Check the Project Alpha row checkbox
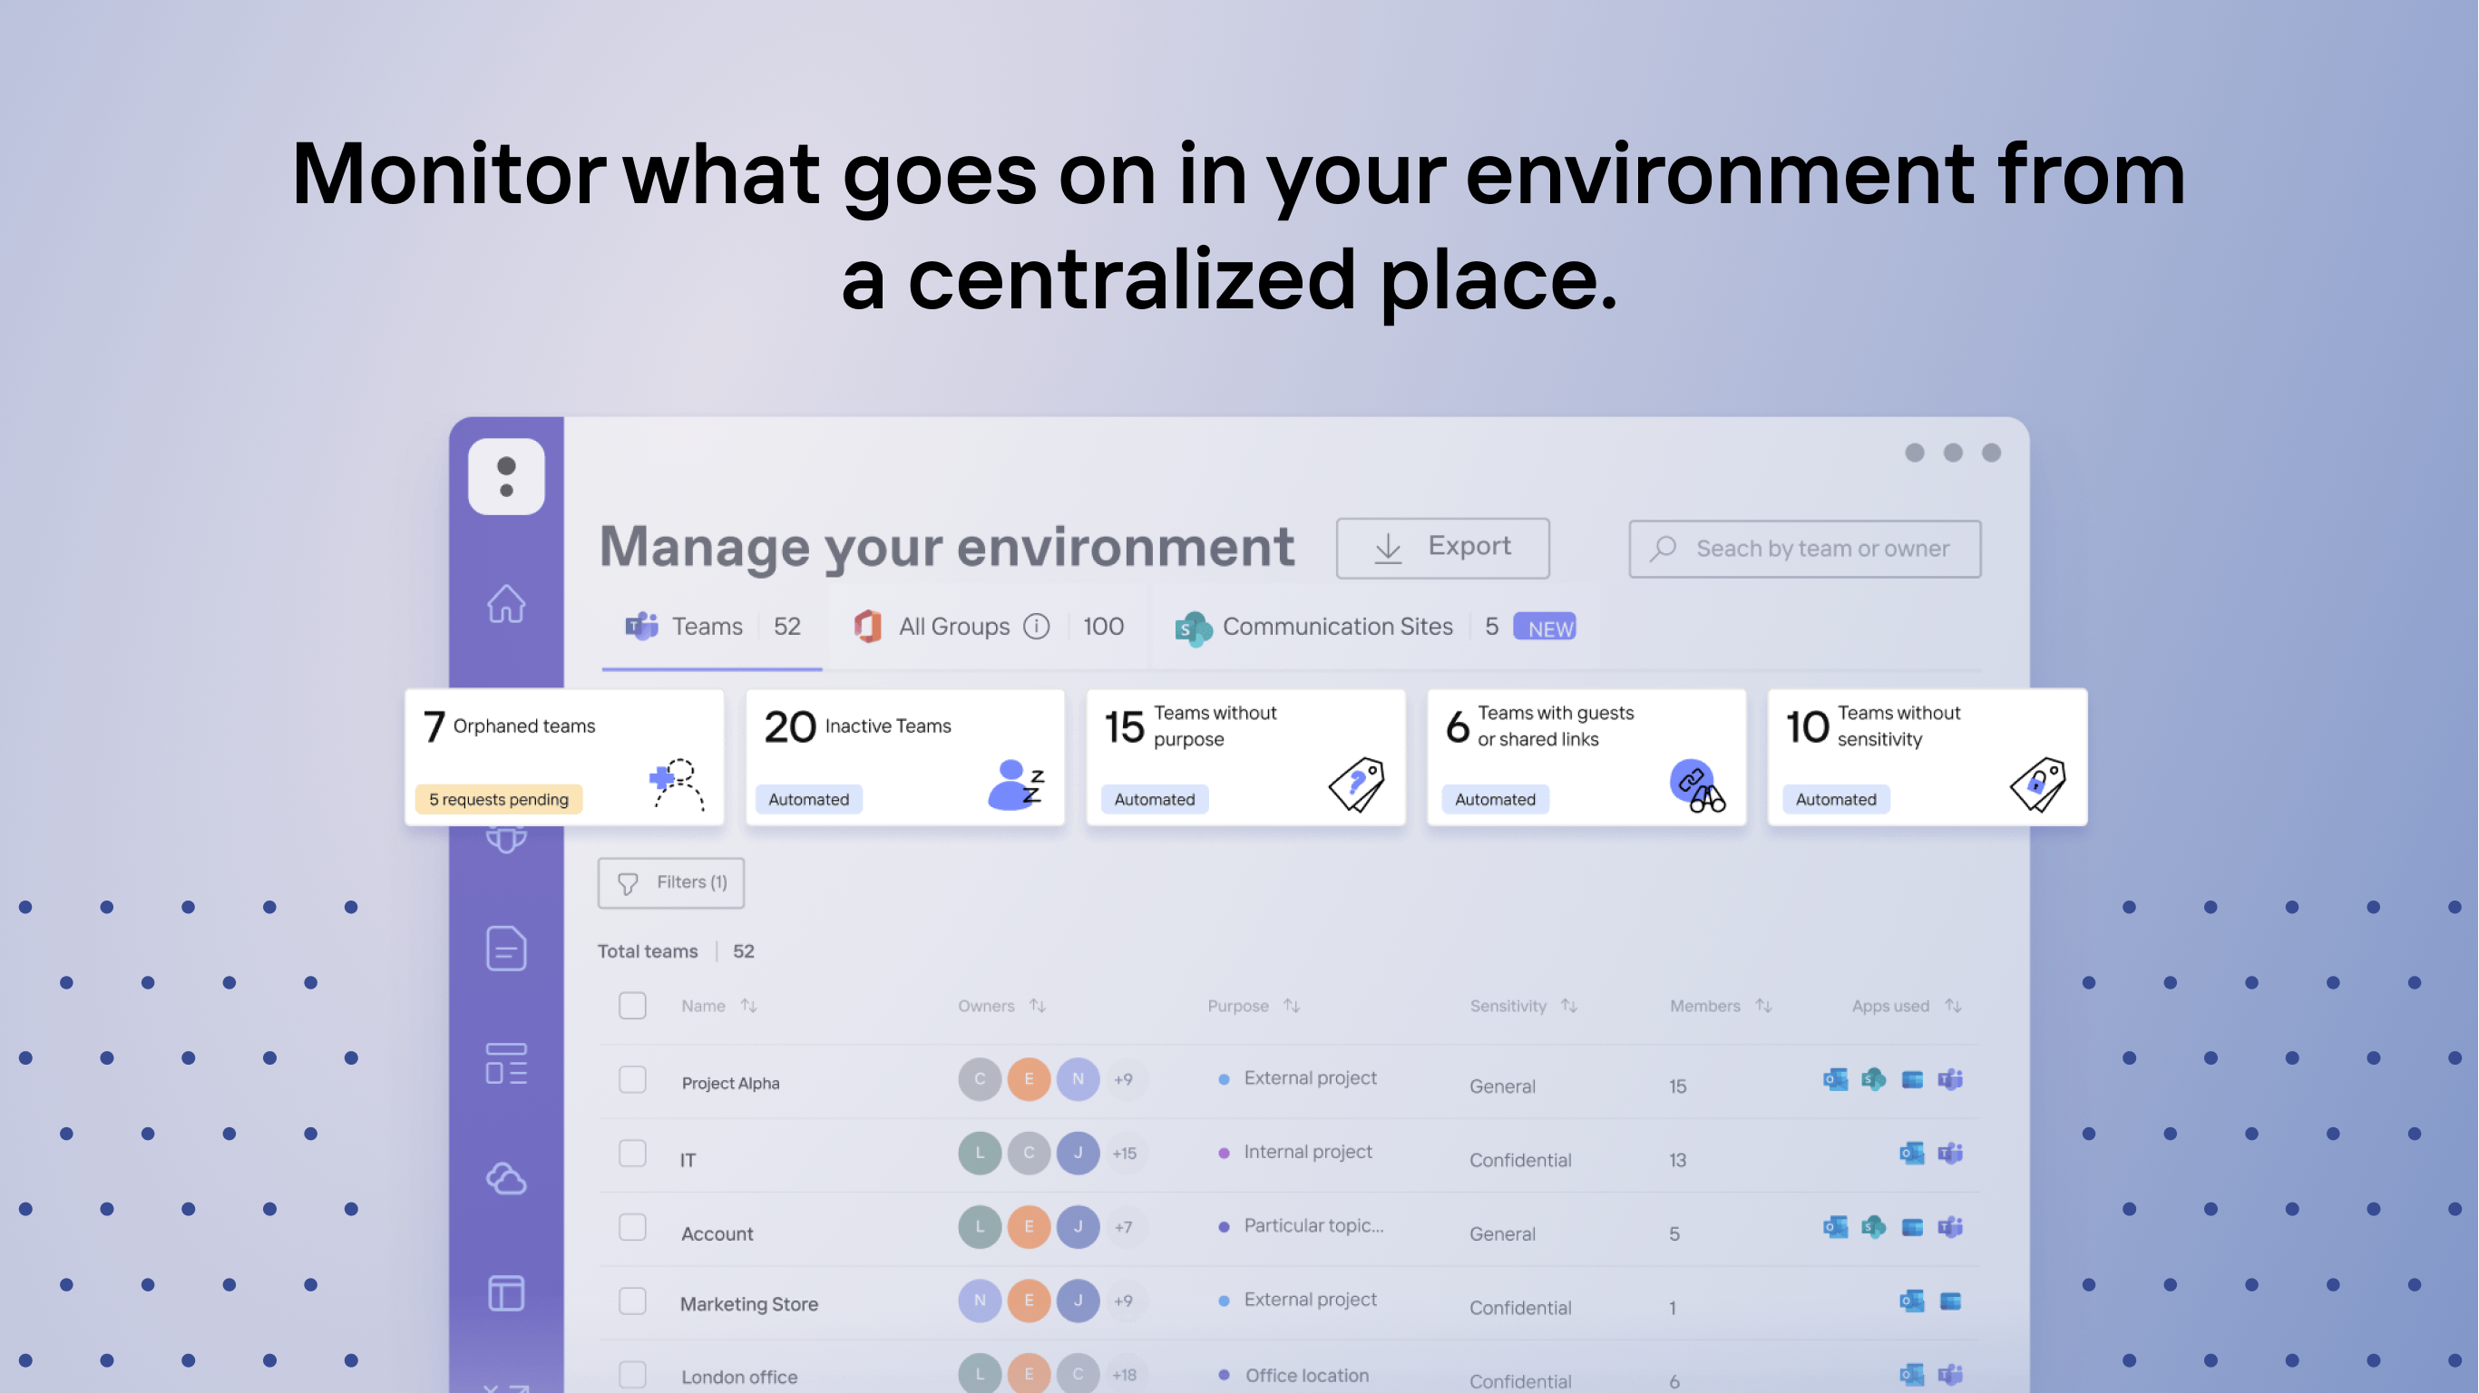2479x1393 pixels. click(x=632, y=1079)
